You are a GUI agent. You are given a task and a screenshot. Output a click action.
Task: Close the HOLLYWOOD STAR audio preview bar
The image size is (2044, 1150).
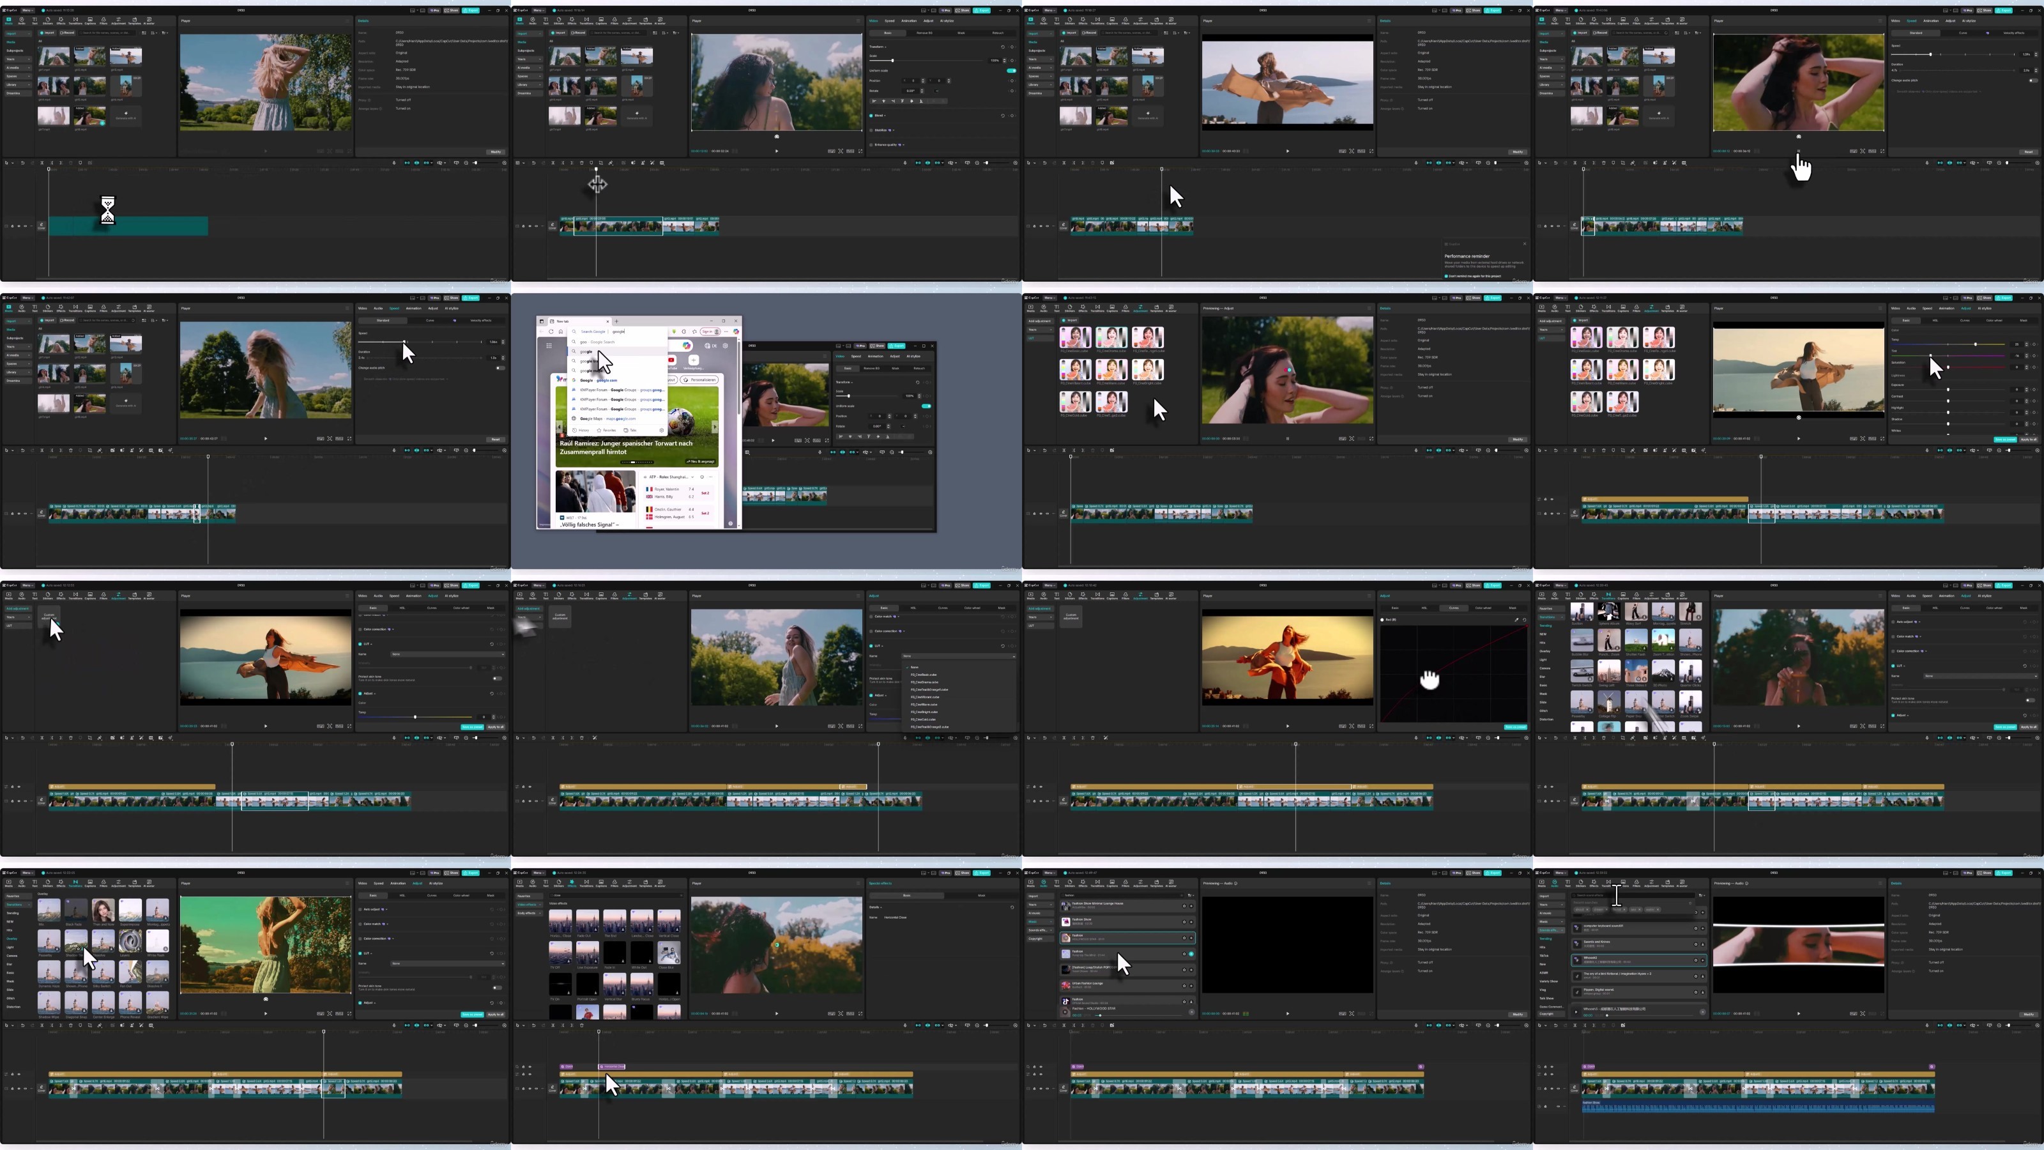tap(1192, 1012)
